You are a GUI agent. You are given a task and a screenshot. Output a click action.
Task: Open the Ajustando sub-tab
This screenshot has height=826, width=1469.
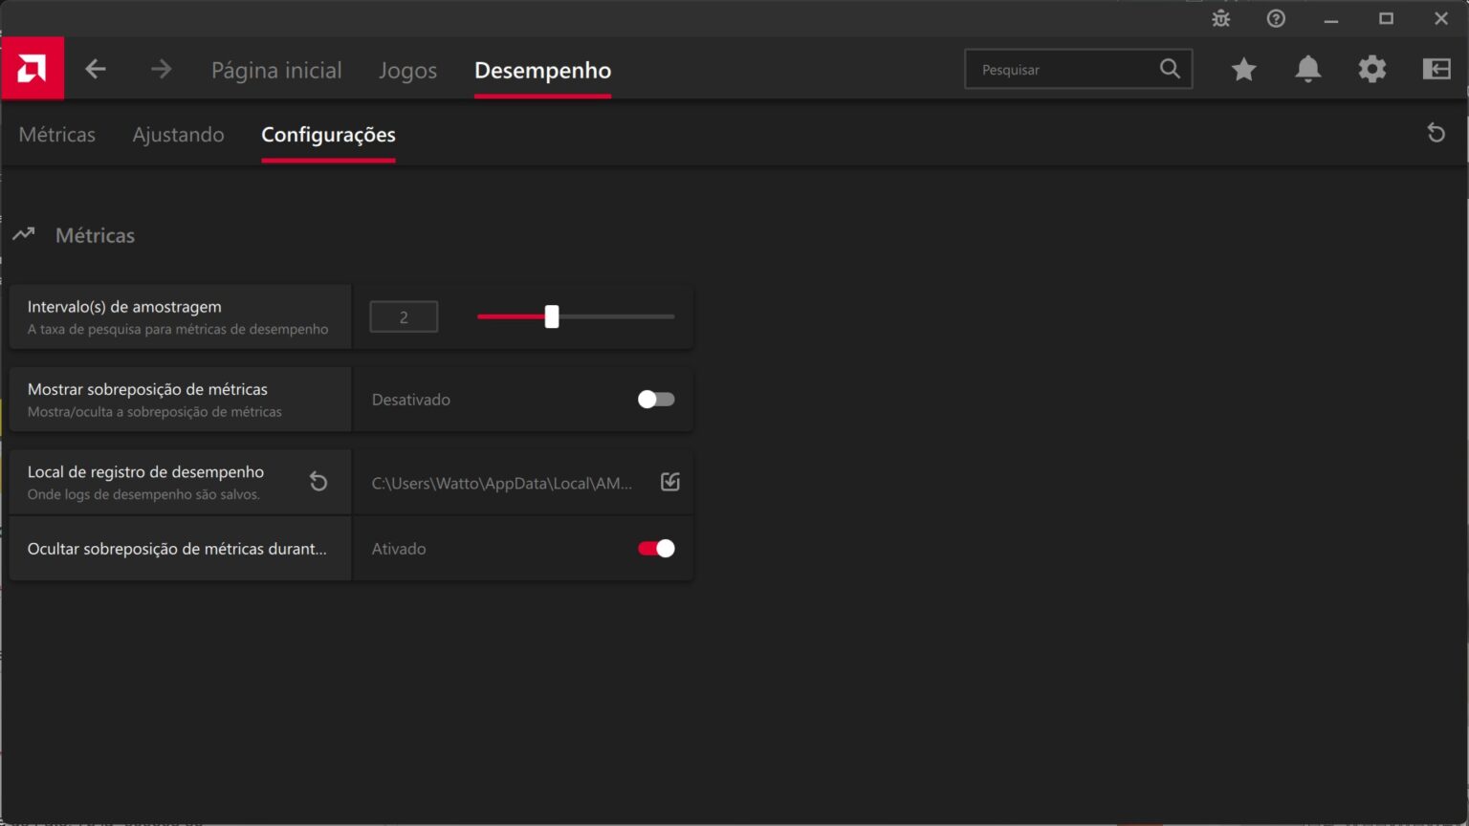pyautogui.click(x=178, y=134)
